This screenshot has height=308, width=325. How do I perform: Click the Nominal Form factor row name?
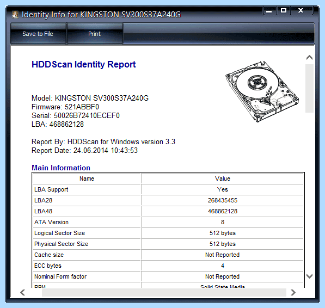pyautogui.click(x=60, y=276)
